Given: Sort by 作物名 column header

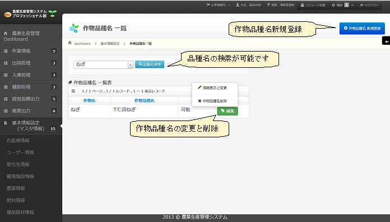Looking at the screenshot, I should 89,100.
